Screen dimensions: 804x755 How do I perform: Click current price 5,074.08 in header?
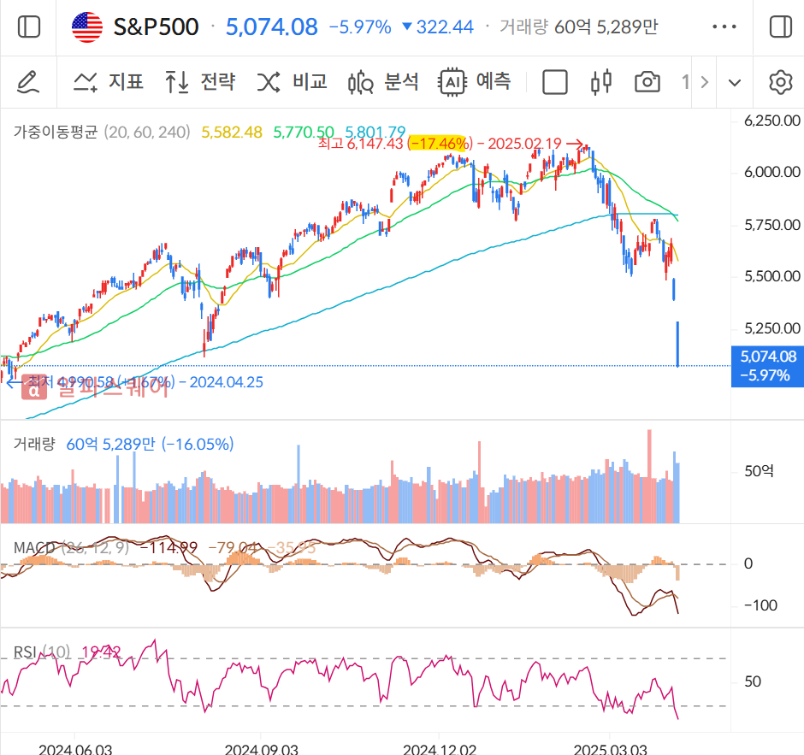tap(272, 27)
